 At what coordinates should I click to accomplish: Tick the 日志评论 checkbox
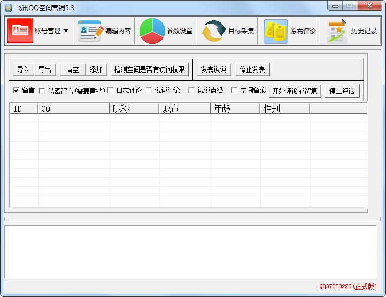110,91
